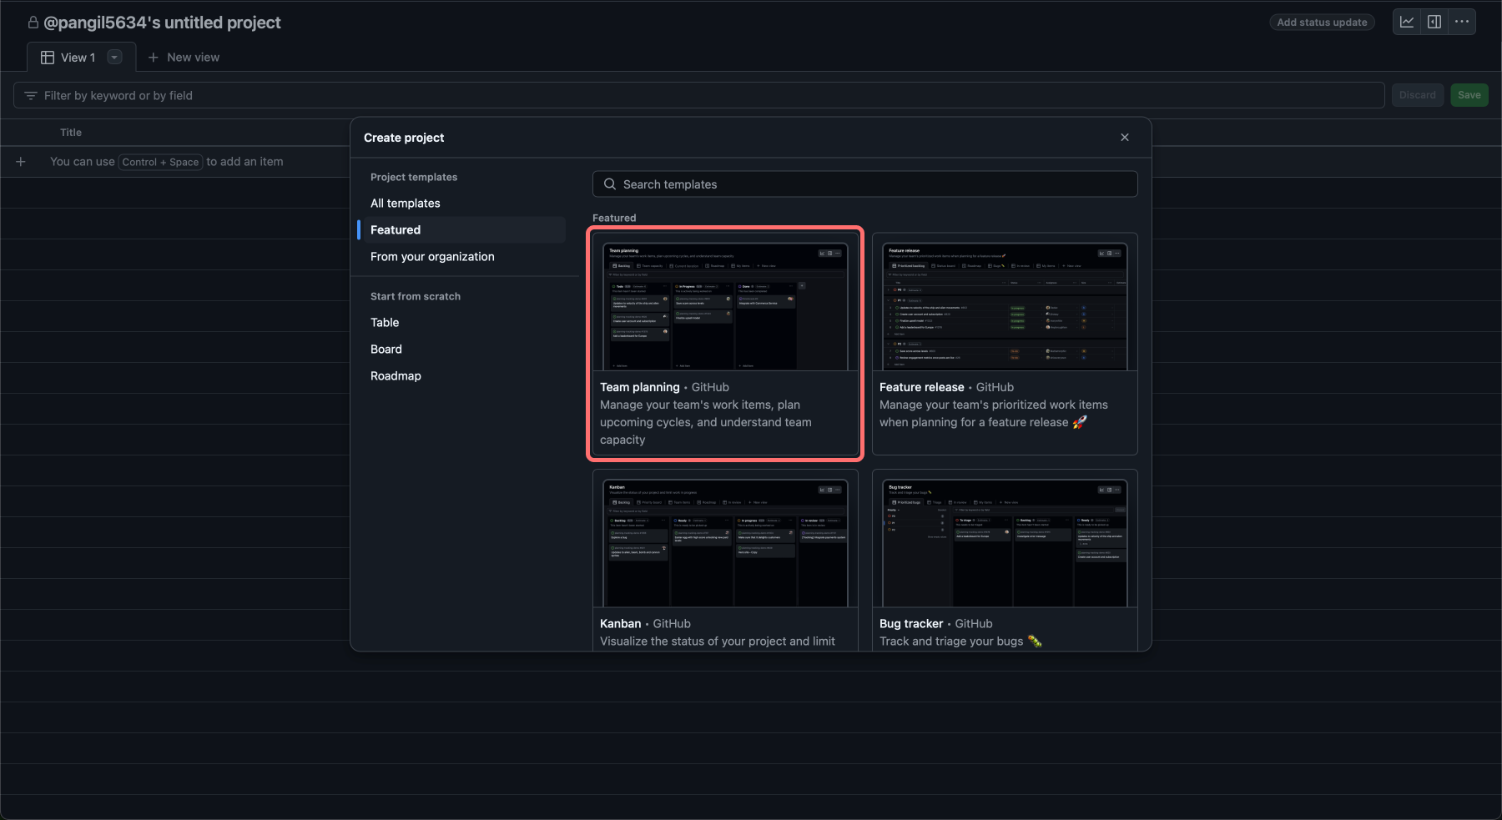Screen dimensions: 1502x820
Task: Open the project details side panel icon
Action: [x=1434, y=22]
